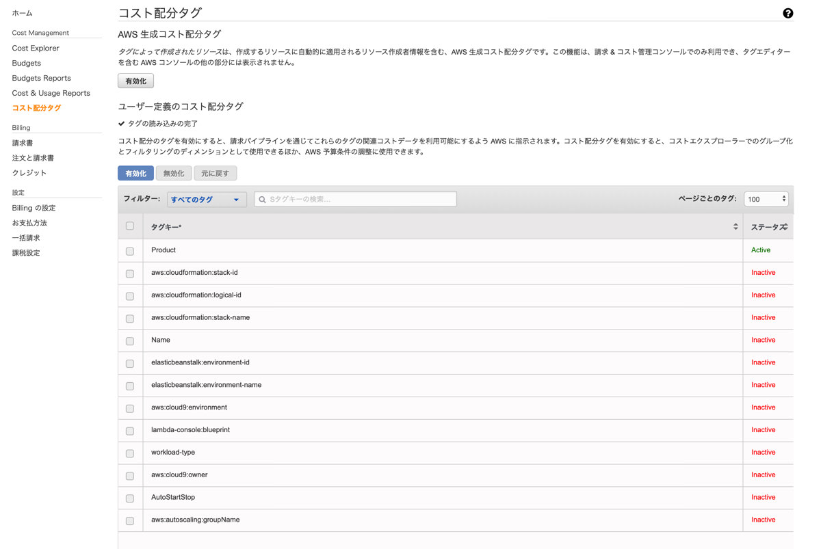The width and height of the screenshot is (821, 549).
Task: Click 有効化 under AWS 生成コスト配分タグ
Action: (135, 80)
